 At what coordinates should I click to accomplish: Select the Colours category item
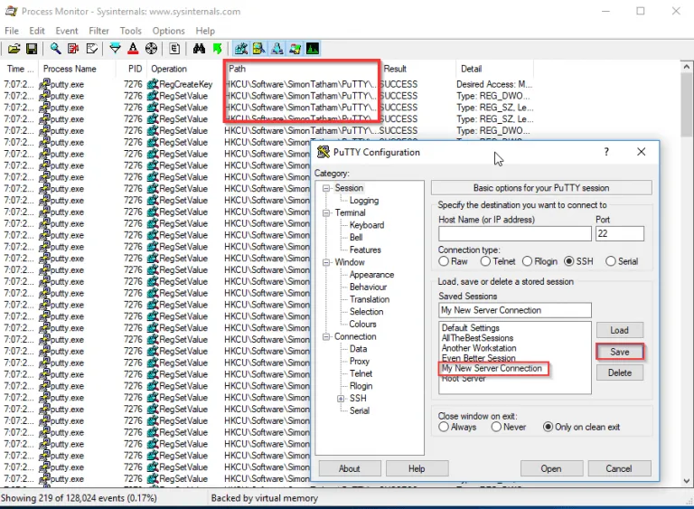[362, 324]
